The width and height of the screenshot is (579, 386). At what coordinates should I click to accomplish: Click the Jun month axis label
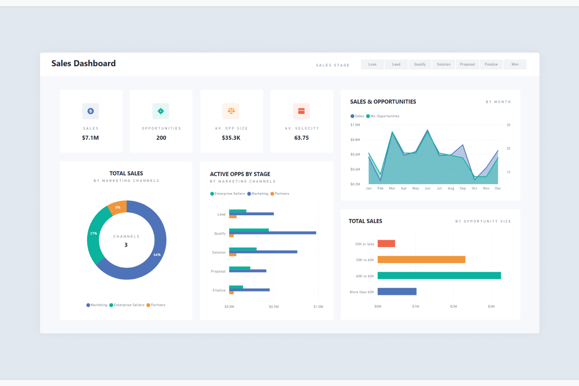point(427,188)
